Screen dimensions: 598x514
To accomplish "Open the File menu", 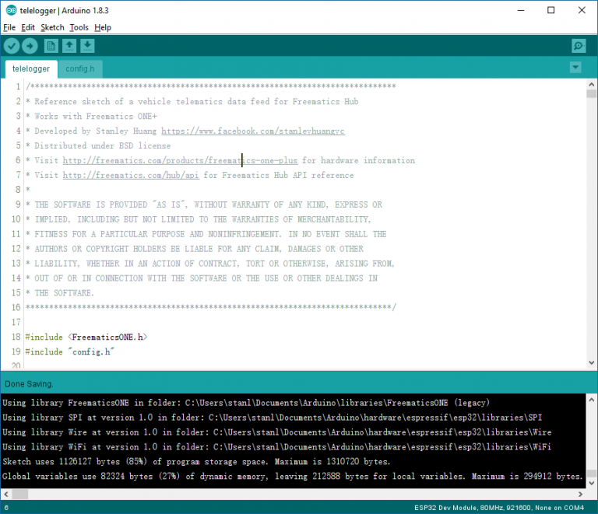I will coord(9,27).
